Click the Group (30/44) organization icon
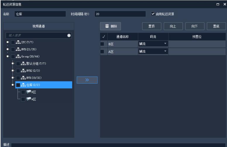The image size is (227, 147). tap(18, 56)
